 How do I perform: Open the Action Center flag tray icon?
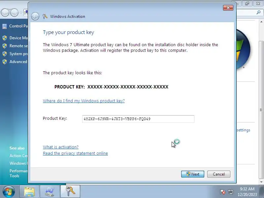[222, 192]
